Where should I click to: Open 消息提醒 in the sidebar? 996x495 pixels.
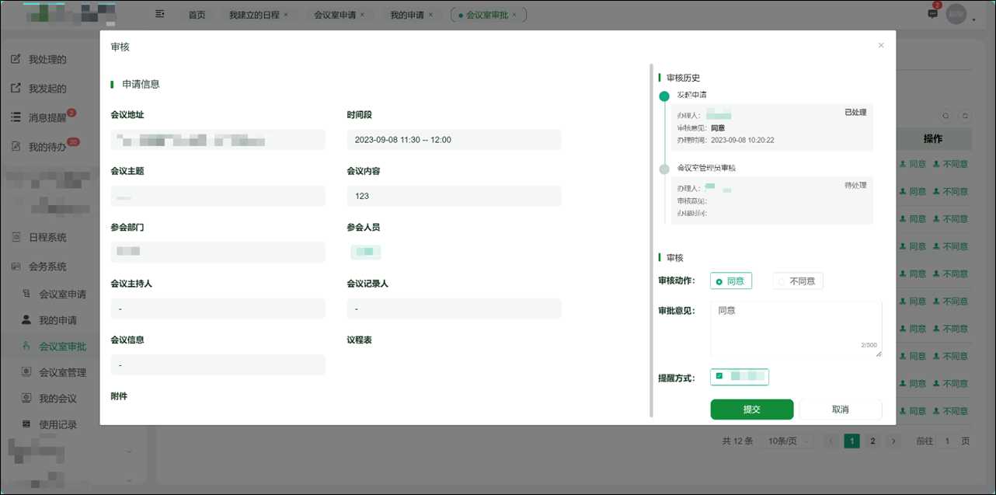tap(48, 117)
